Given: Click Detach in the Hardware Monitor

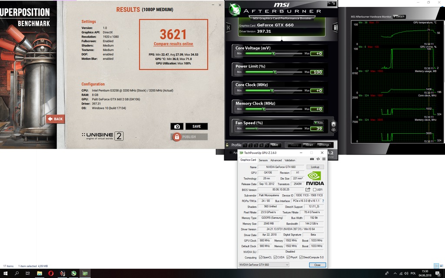Looking at the screenshot, I should 399,17.
